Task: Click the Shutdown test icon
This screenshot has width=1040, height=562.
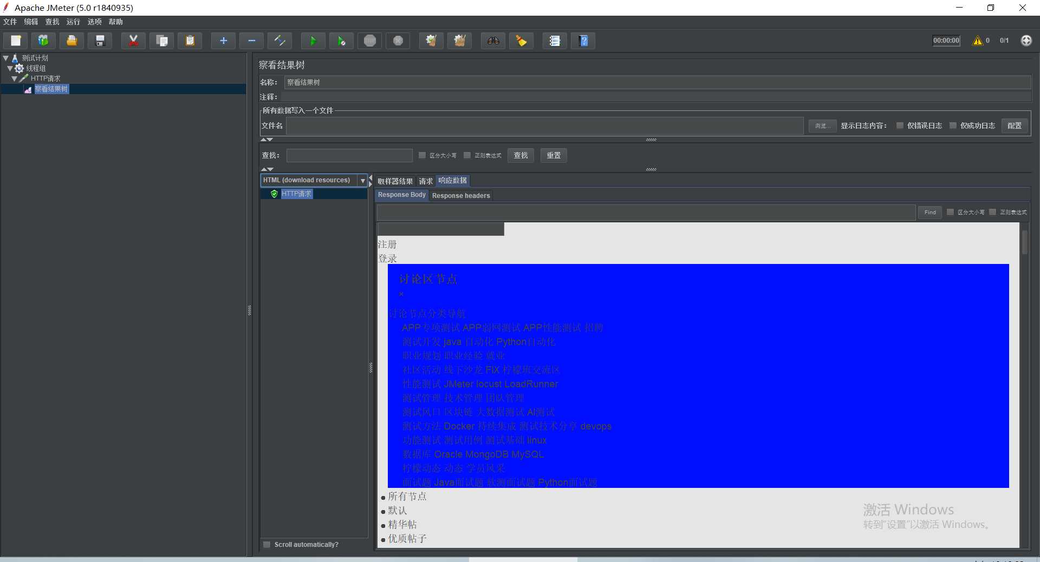Action: tap(398, 41)
